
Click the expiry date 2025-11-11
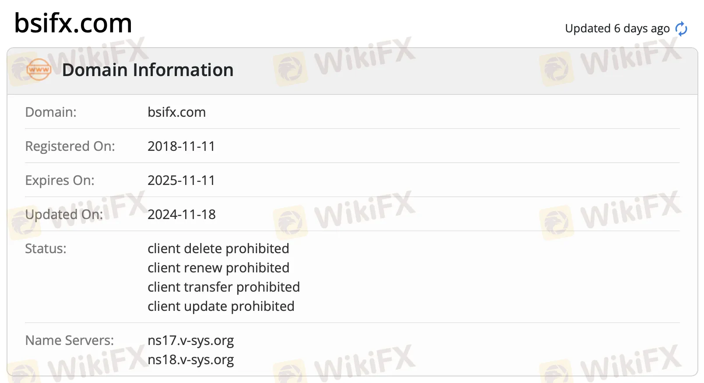[x=181, y=180]
